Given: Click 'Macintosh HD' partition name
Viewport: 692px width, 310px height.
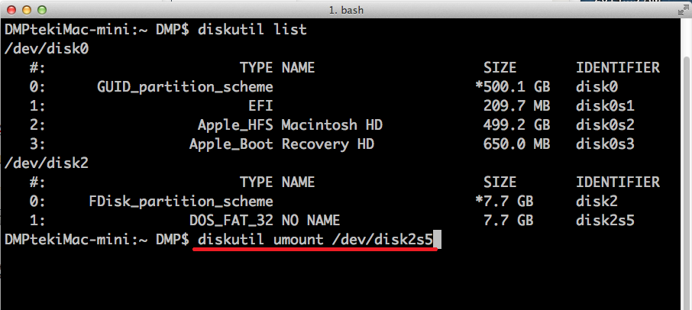Looking at the screenshot, I should (332, 124).
